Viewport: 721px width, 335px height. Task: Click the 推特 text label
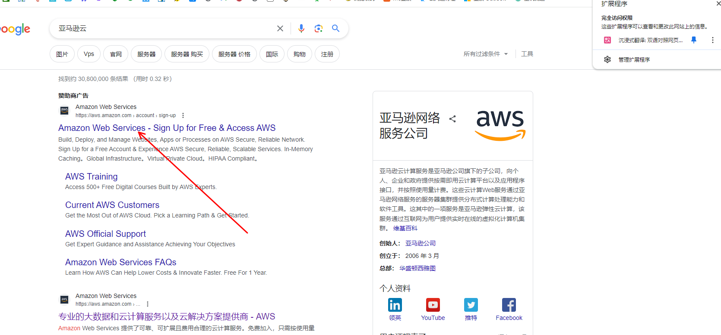(x=471, y=318)
